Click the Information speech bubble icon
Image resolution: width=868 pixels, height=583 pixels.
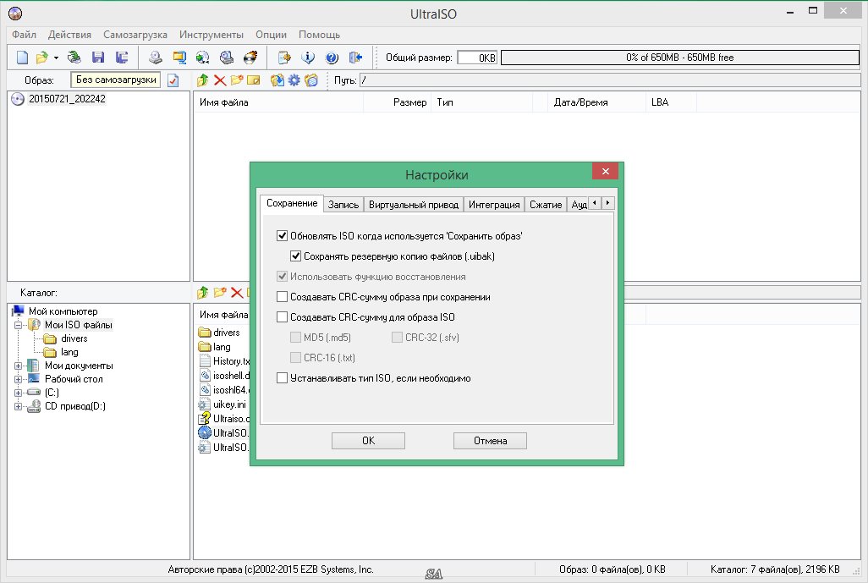tap(308, 57)
